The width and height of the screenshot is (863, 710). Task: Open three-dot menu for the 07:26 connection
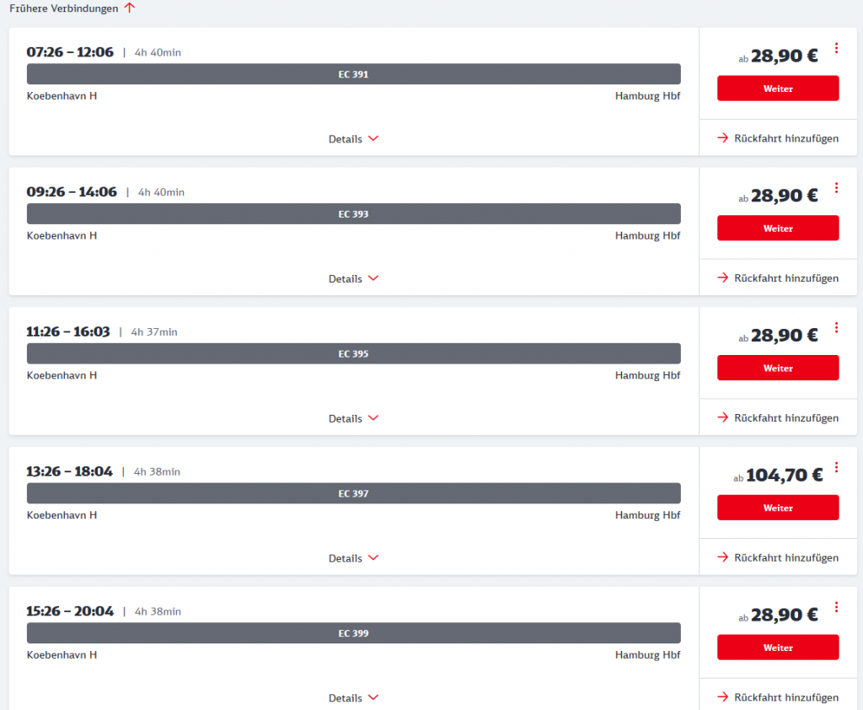[x=836, y=48]
